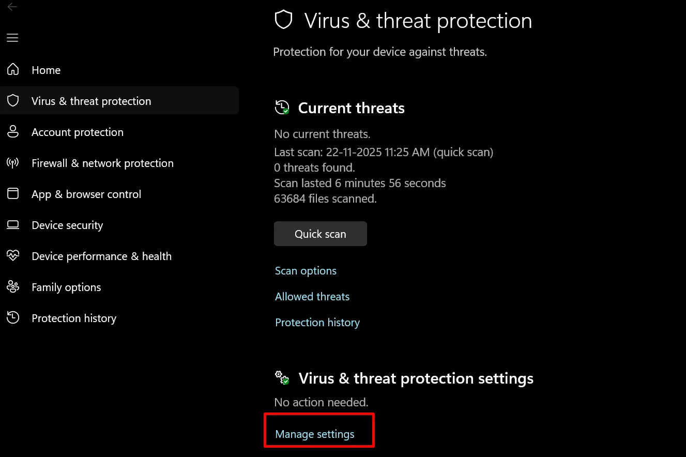Click the Firewall & network protection signal icon
Screen dimensions: 686x457
click(13, 163)
